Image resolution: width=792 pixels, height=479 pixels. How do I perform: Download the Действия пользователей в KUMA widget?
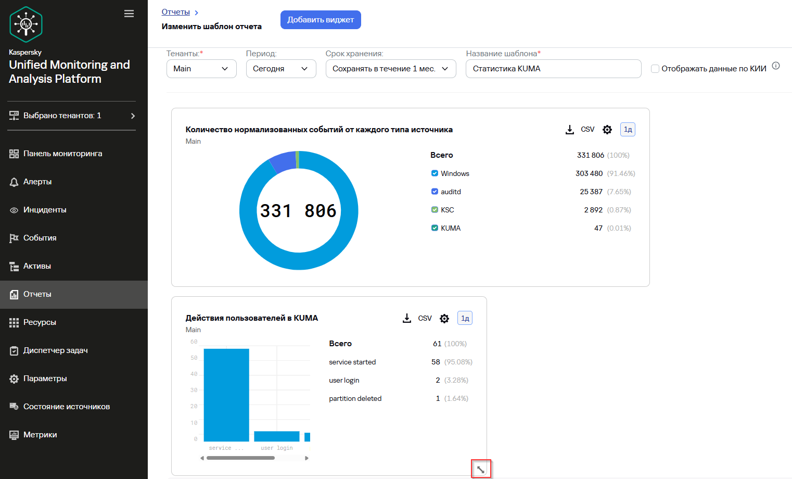coord(407,318)
